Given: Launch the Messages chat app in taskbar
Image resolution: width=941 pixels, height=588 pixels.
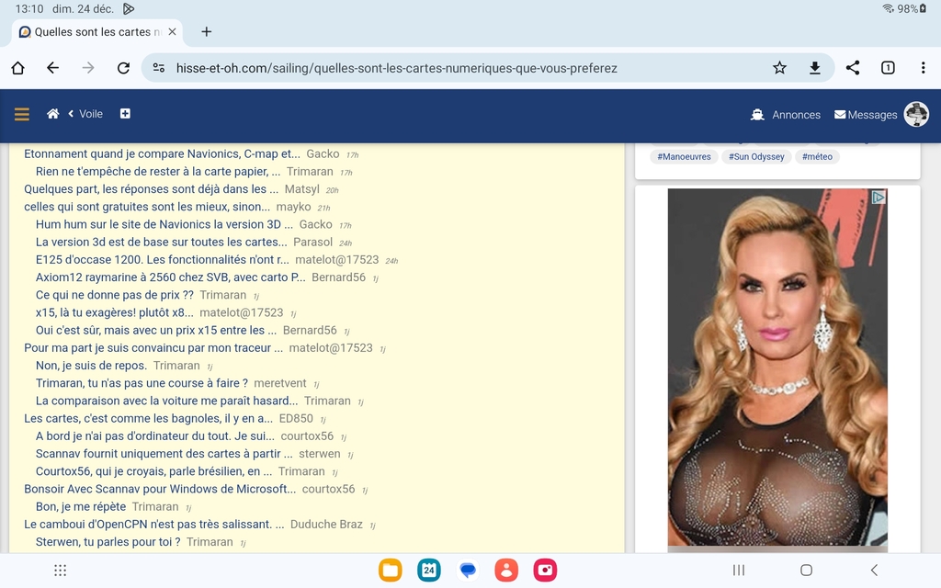Looking at the screenshot, I should [x=468, y=570].
